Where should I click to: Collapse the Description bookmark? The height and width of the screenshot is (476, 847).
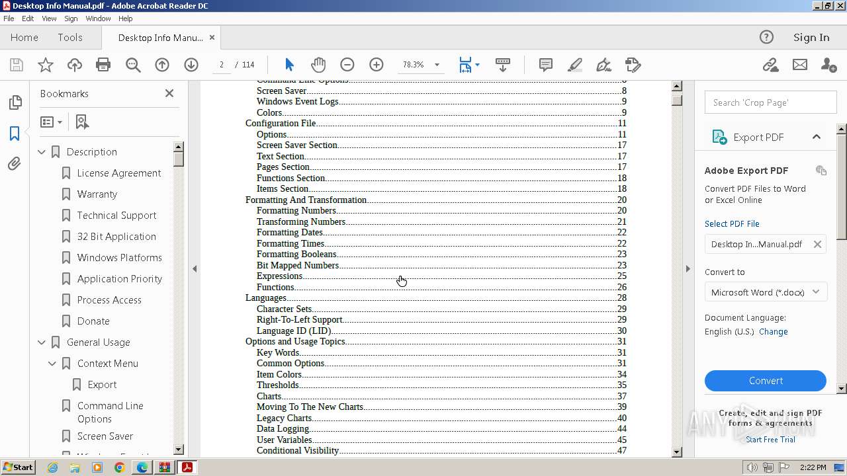[x=42, y=152]
